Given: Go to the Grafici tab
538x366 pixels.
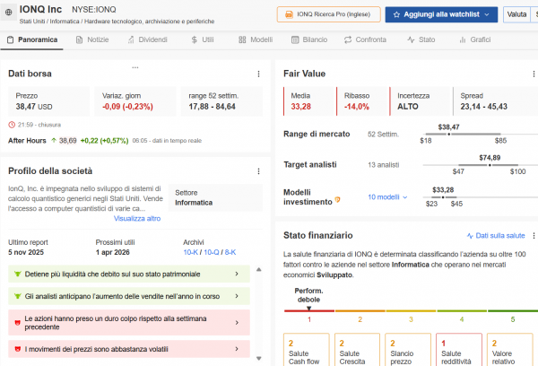Looking at the screenshot, I should coord(473,40).
